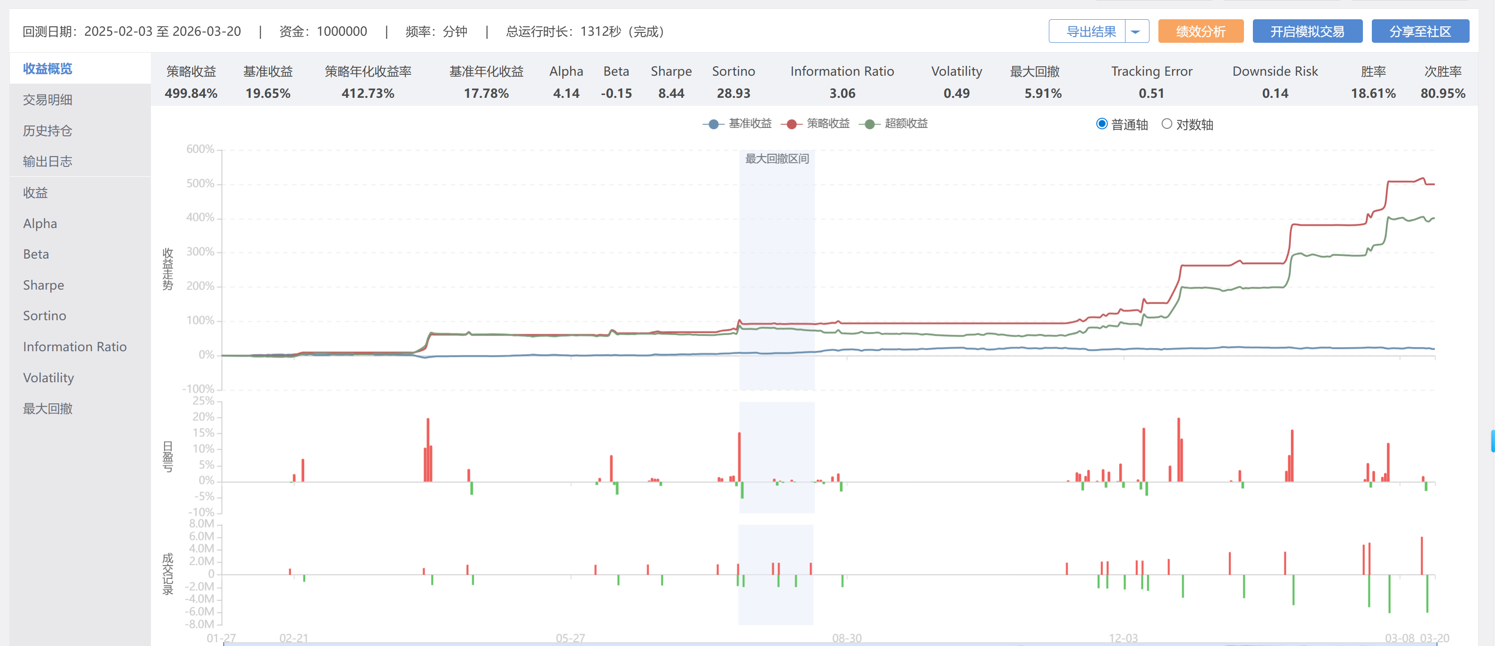Click the dropdown arrow beside 导出结果
Image resolution: width=1495 pixels, height=646 pixels.
1136,32
